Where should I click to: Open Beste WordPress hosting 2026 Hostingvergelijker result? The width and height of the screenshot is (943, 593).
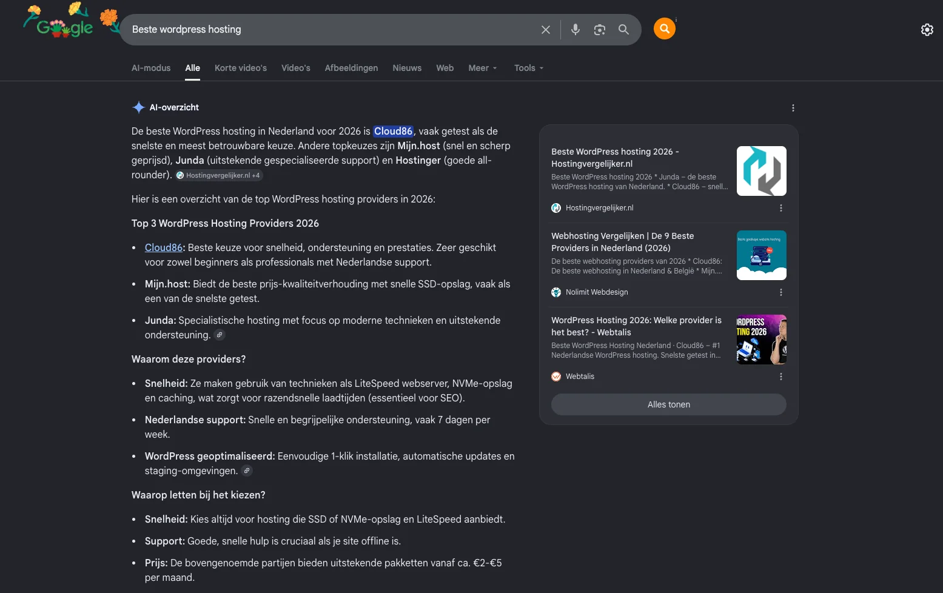pos(615,158)
